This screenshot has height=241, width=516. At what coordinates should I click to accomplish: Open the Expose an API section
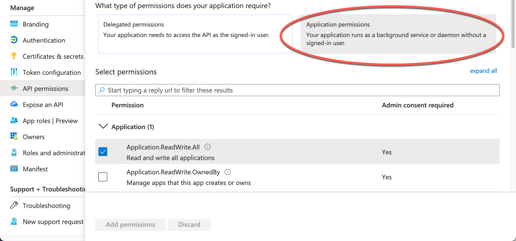pos(13,105)
